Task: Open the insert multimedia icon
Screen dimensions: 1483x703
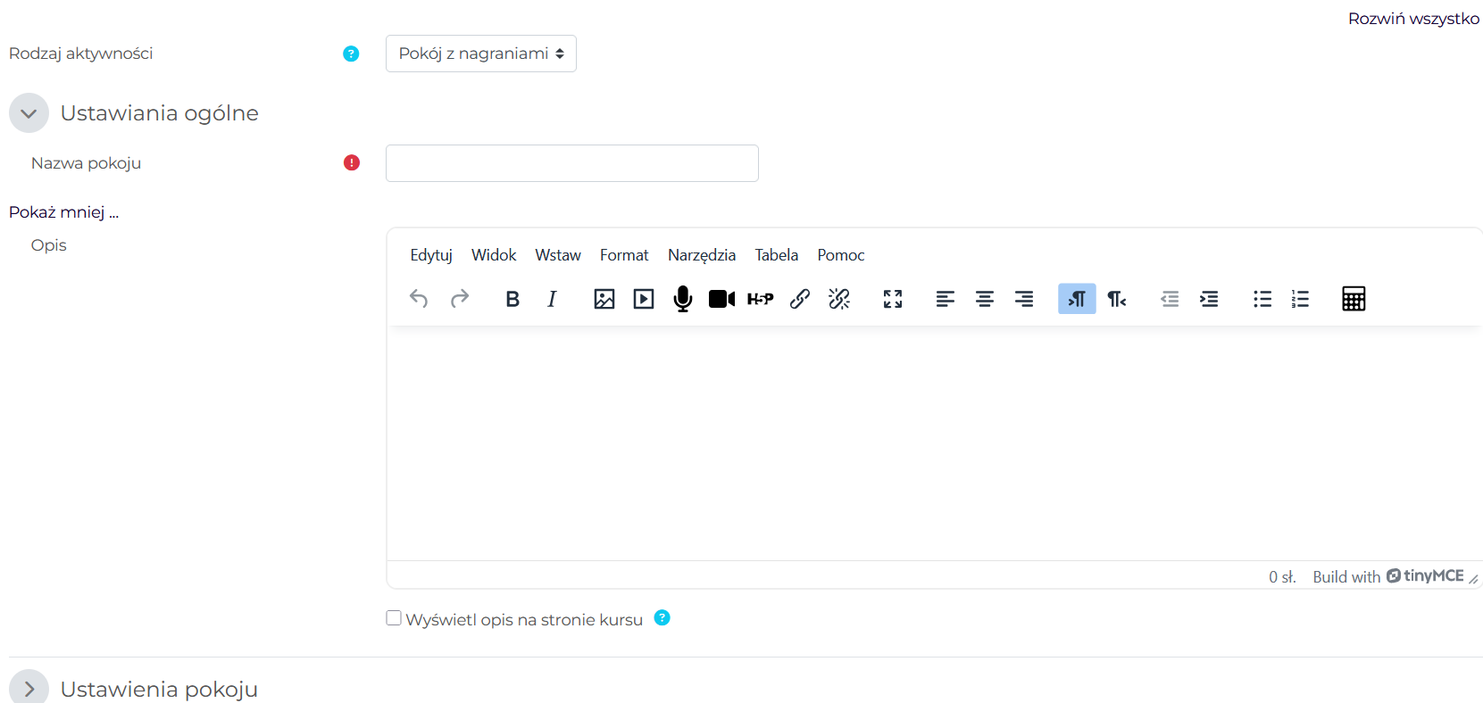Action: [644, 299]
